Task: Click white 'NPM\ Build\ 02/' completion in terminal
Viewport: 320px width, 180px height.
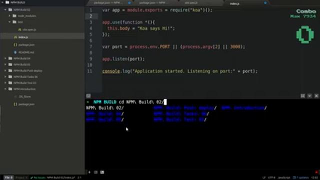Action: 105,108
